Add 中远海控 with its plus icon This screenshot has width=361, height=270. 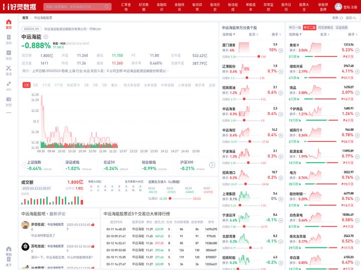pos(281,135)
